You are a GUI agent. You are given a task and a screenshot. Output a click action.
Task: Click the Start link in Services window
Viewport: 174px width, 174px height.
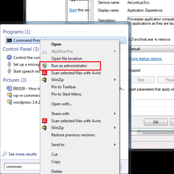click(x=73, y=10)
